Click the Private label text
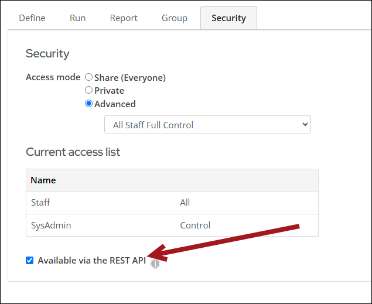372x304 pixels. [x=109, y=91]
